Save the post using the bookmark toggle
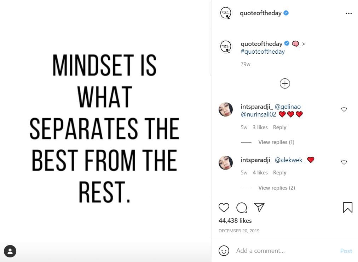 pos(348,208)
